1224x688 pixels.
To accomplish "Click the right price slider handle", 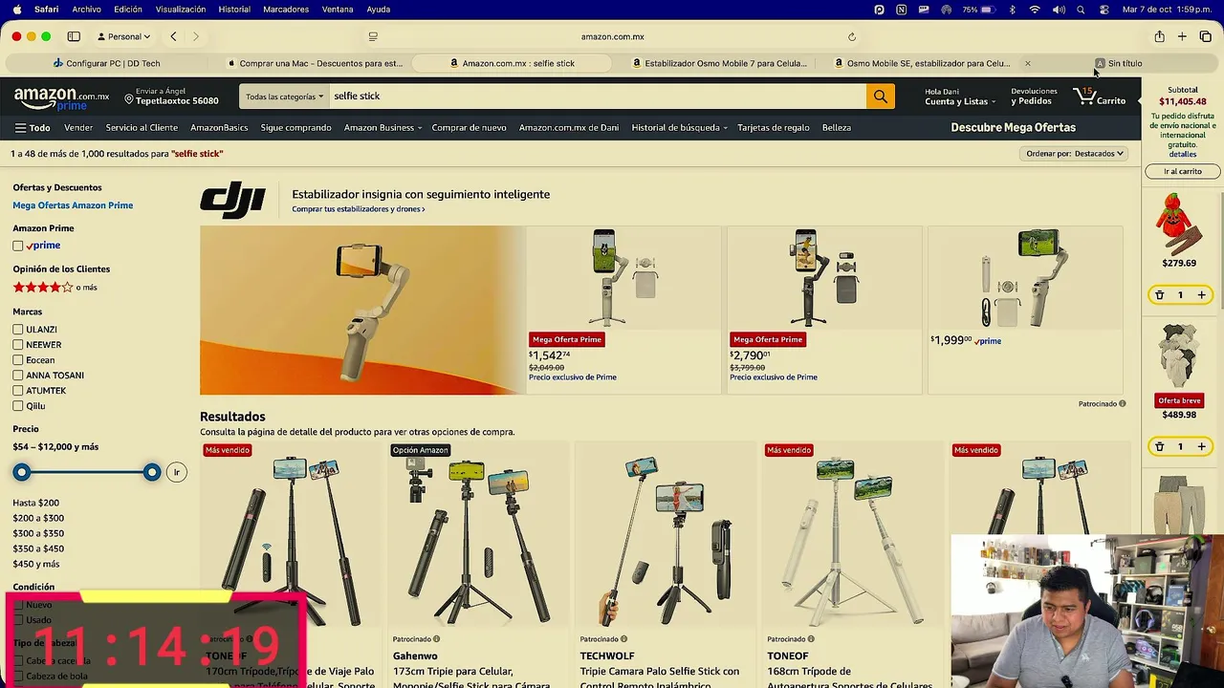I will coord(152,472).
